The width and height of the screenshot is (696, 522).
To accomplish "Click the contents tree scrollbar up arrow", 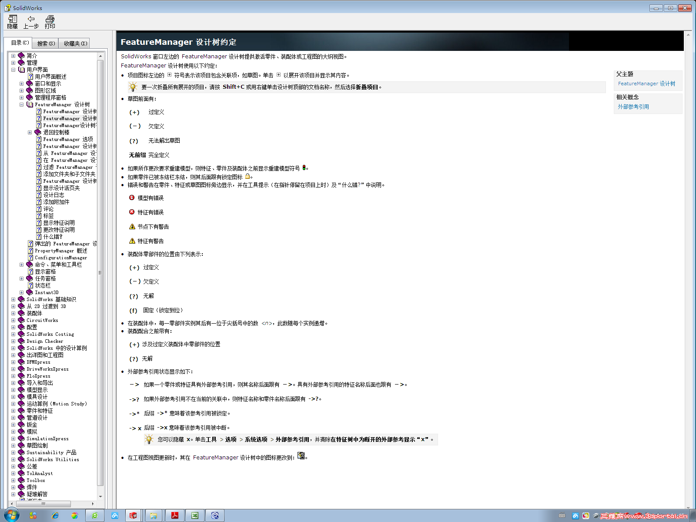I will click(x=100, y=56).
